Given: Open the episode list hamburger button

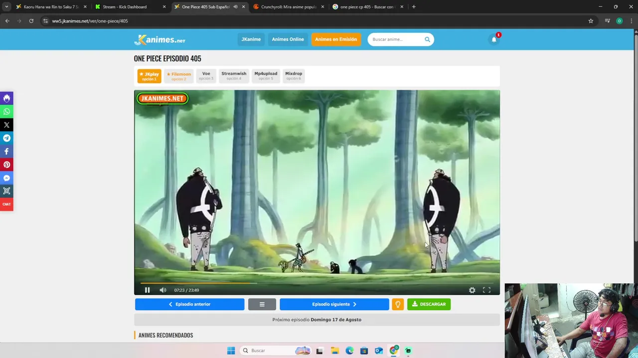Looking at the screenshot, I should coord(262,304).
